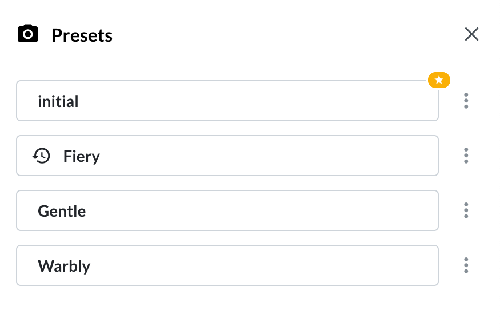Open the three-dot menu for Warbly preset

click(466, 265)
